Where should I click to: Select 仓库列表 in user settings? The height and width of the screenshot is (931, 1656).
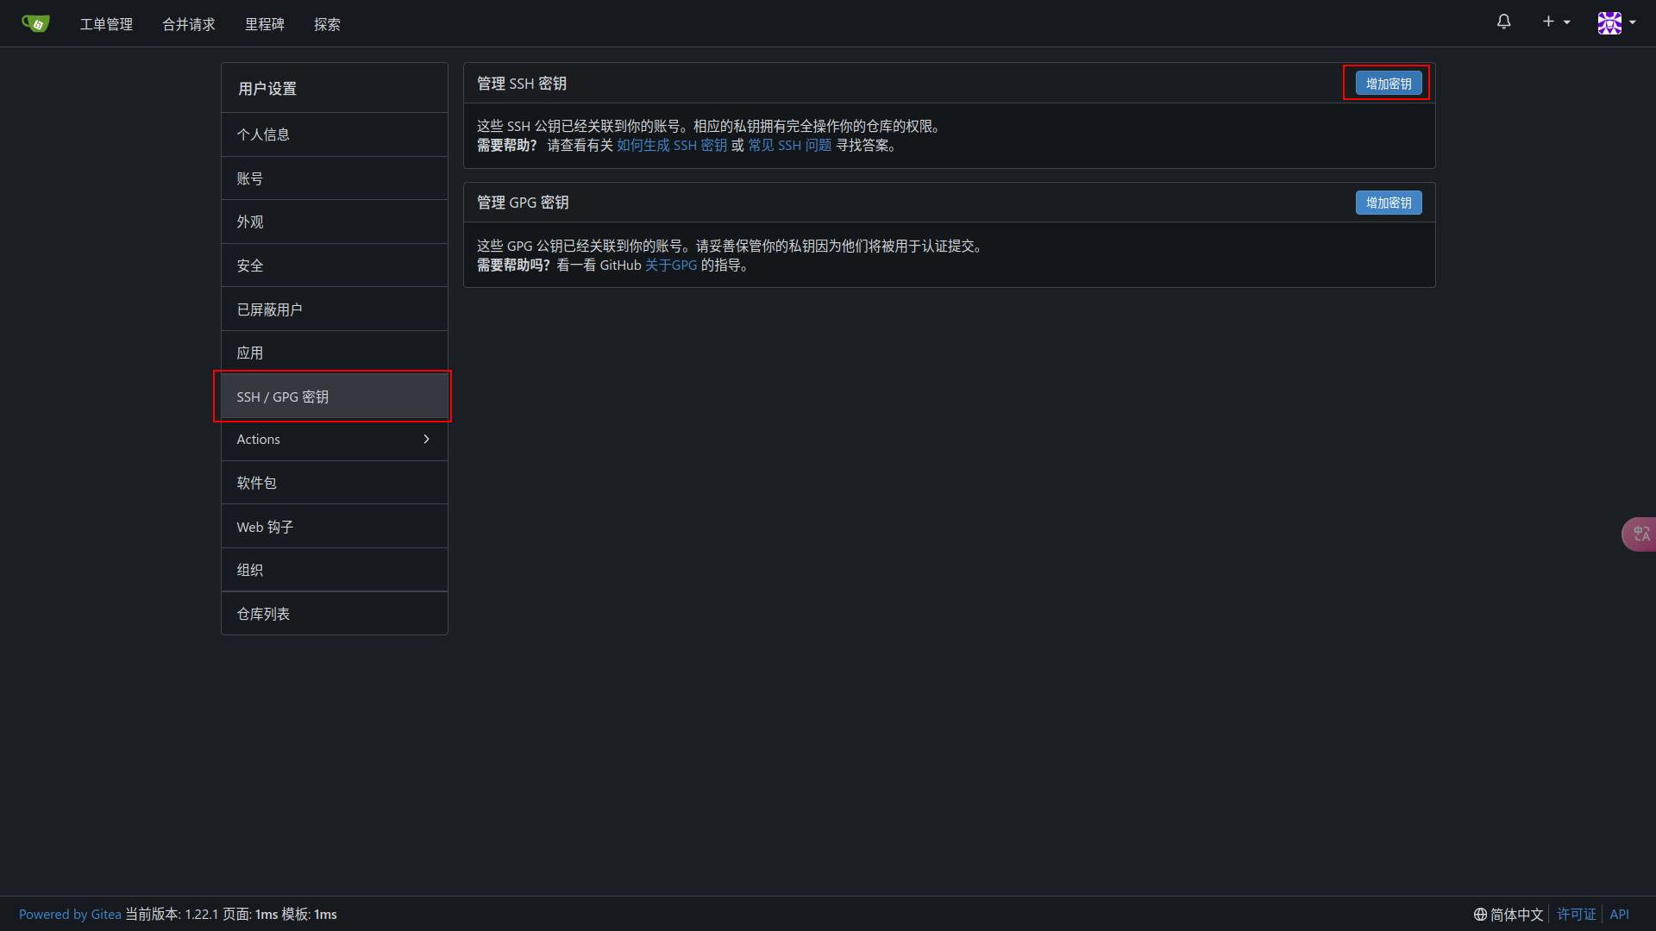[335, 614]
